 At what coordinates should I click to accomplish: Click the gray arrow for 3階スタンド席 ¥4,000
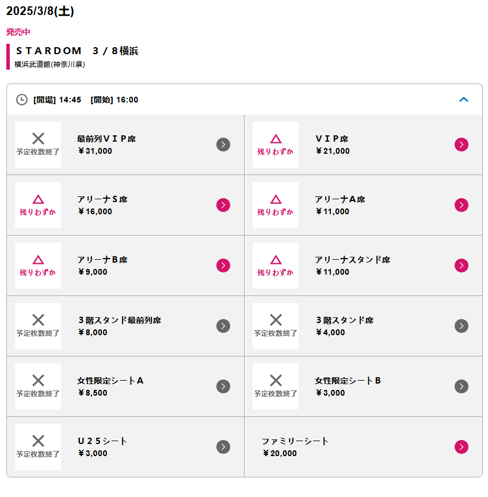(461, 326)
